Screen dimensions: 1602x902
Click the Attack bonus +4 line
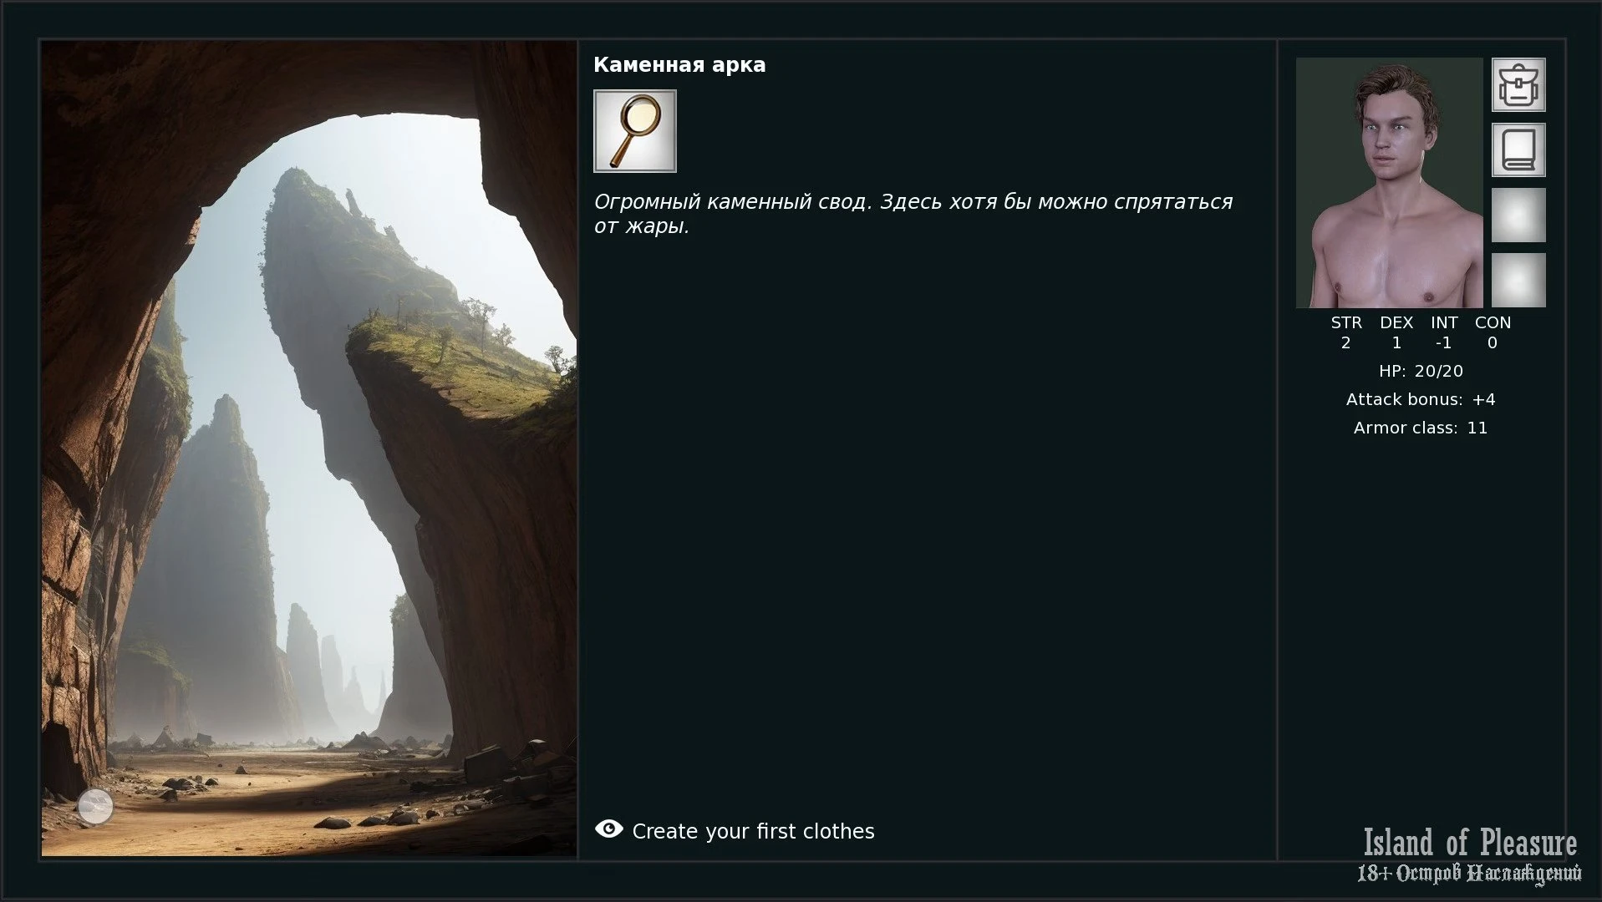pyautogui.click(x=1421, y=399)
